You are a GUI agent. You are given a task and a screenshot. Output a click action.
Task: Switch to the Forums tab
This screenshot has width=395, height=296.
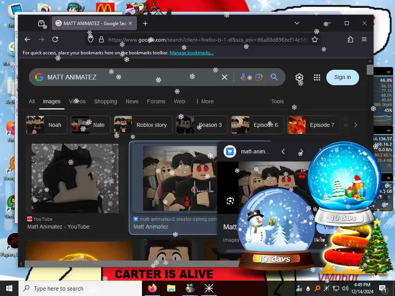pos(156,101)
